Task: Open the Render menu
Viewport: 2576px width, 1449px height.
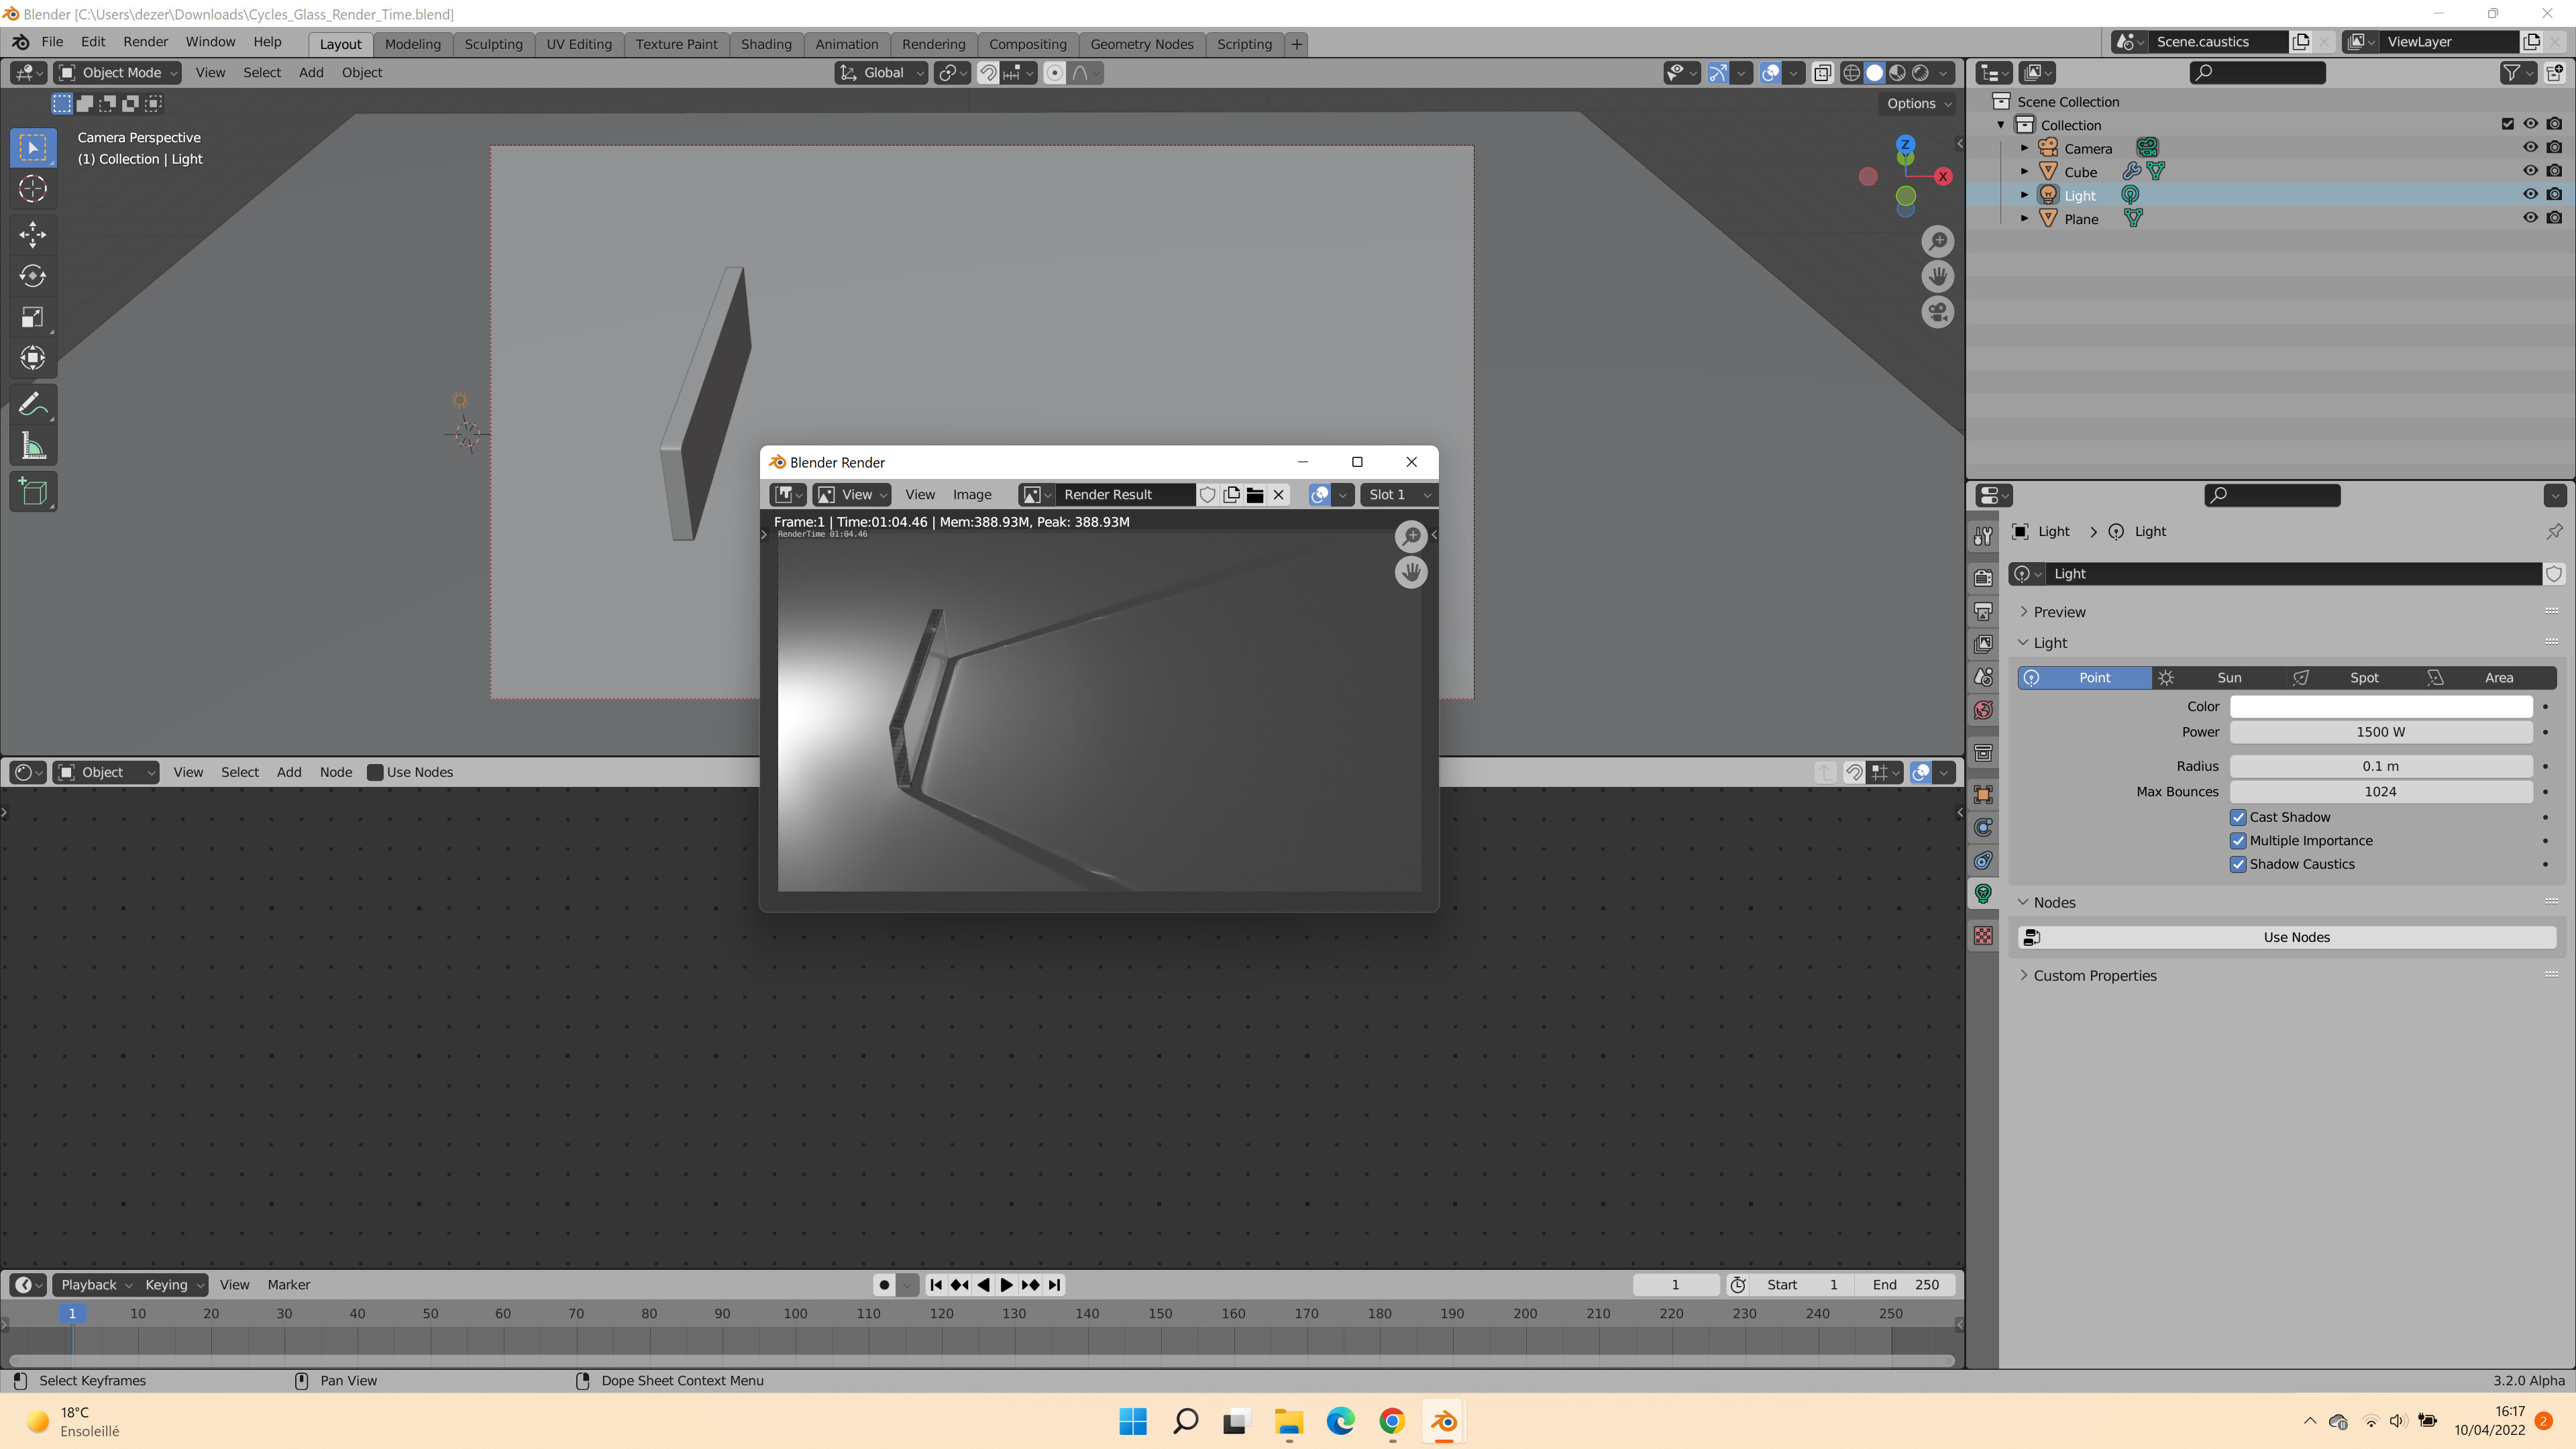Action: coord(145,42)
